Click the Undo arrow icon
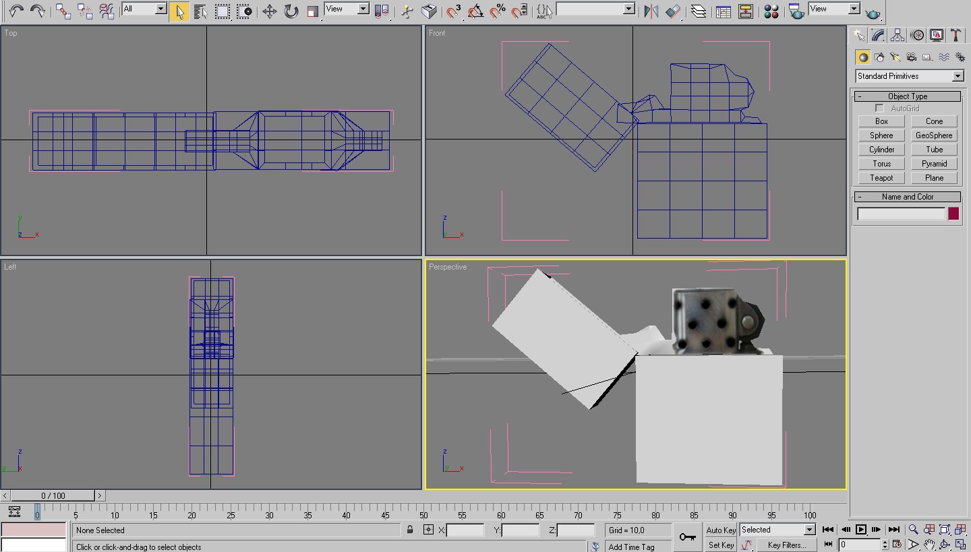 (x=16, y=11)
